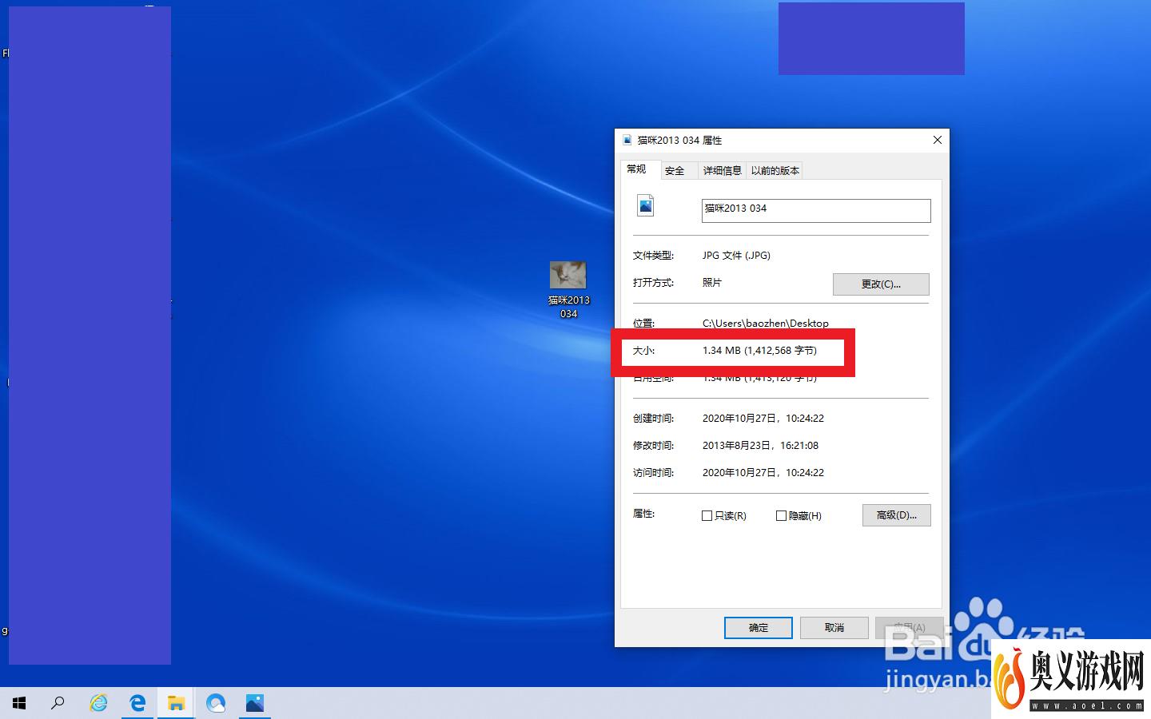Screen dimensions: 1151x719
Task: Switch to 以前的版本 tab
Action: pos(775,170)
